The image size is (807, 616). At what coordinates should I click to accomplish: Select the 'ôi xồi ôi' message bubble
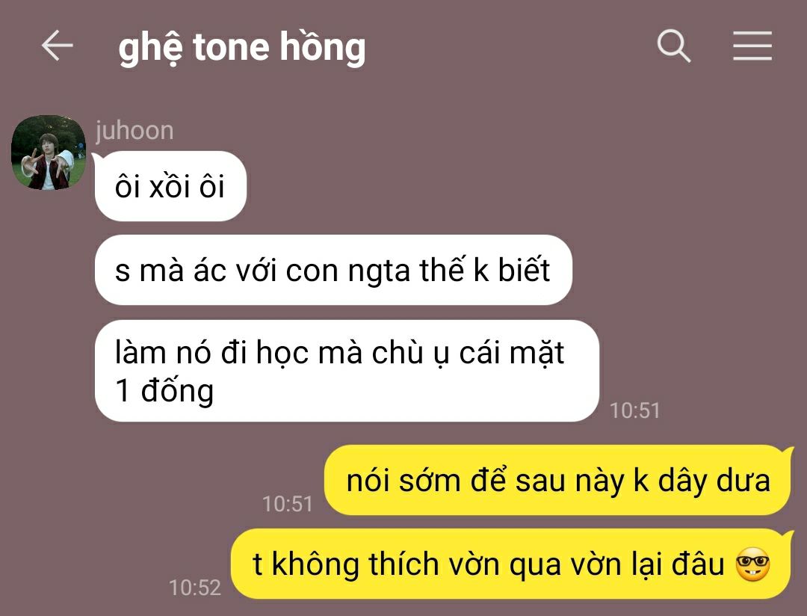coord(170,186)
